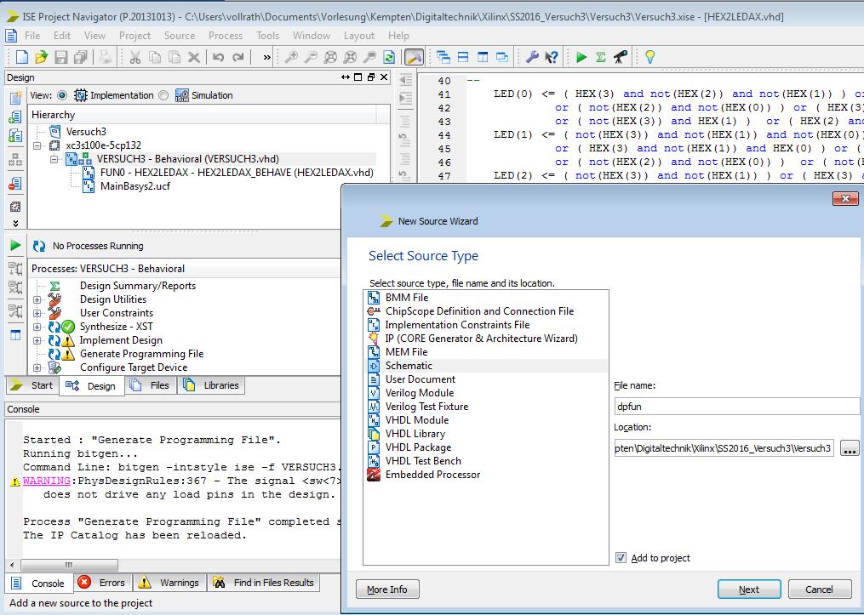Collapse the xc3s100e-5cp132 hierarchy node

[37, 145]
